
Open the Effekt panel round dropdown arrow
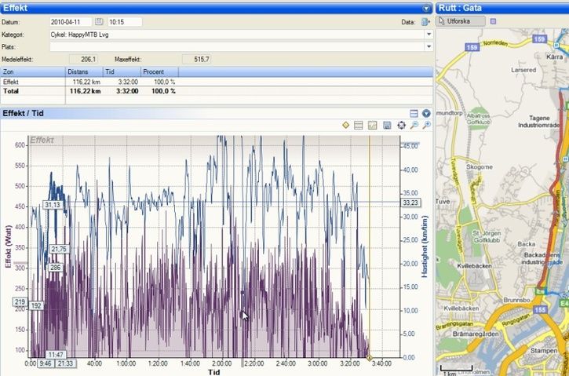coord(426,9)
